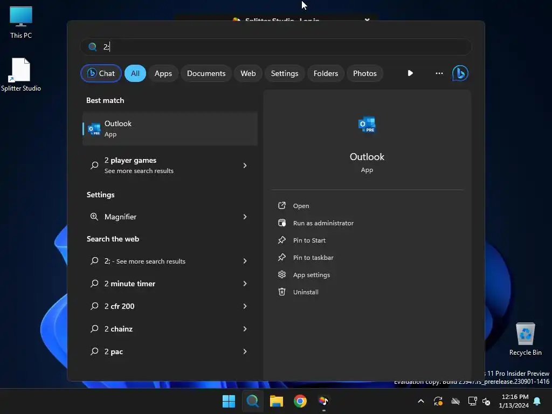Click the Outlook PRE icon in best match
552x414 pixels.
(94, 129)
